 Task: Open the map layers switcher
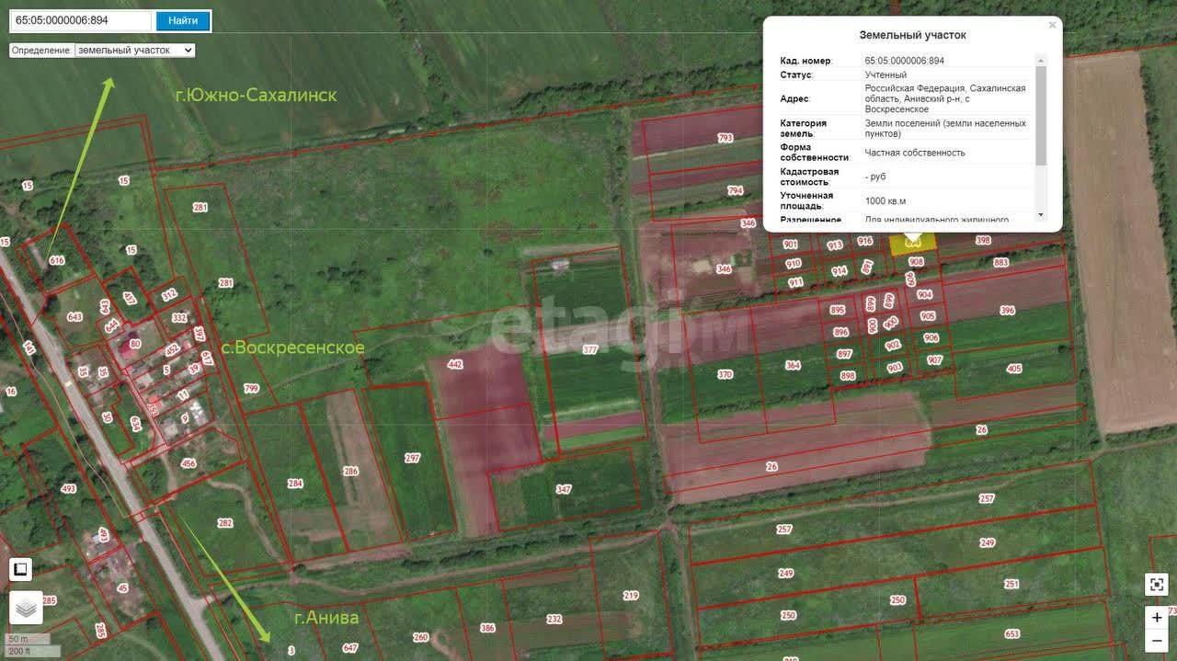point(26,608)
